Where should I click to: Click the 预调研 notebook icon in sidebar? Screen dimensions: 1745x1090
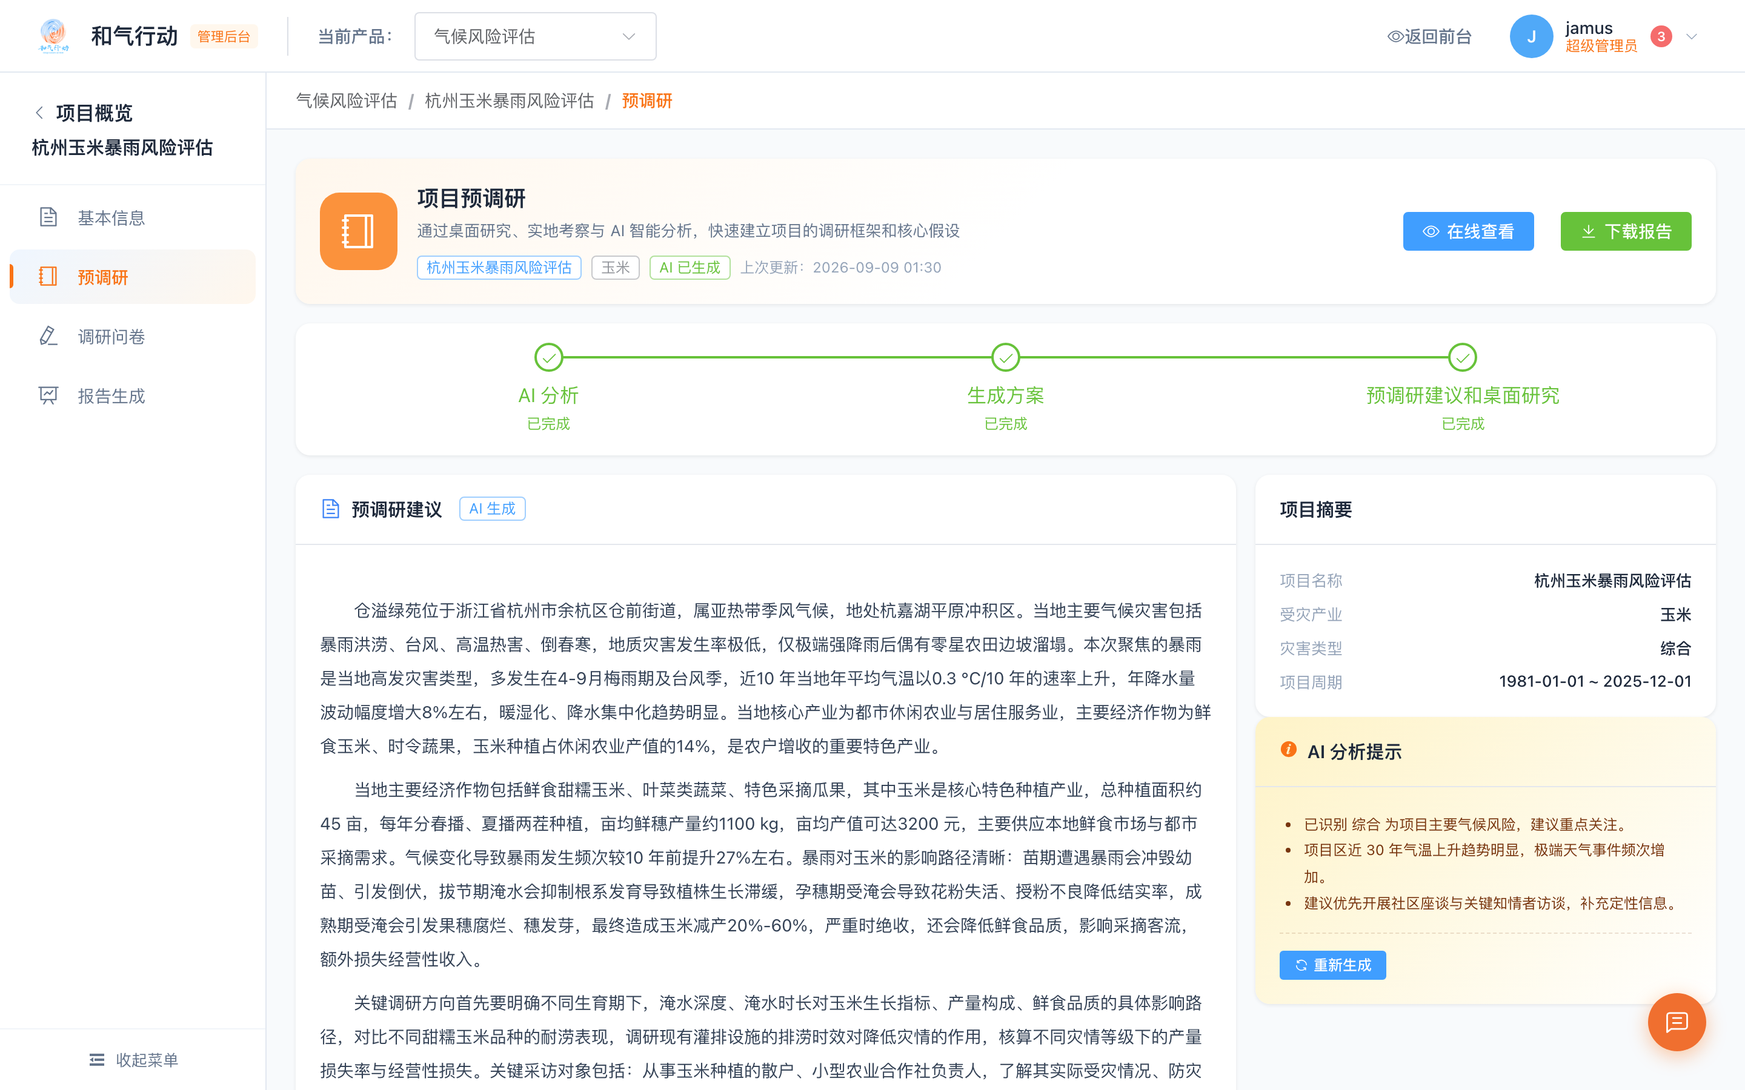48,276
